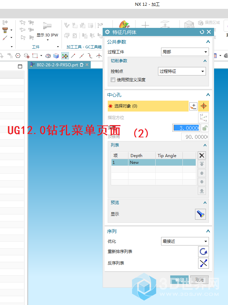Click the 项 column header
This screenshot has height=305, width=228.
click(120, 156)
